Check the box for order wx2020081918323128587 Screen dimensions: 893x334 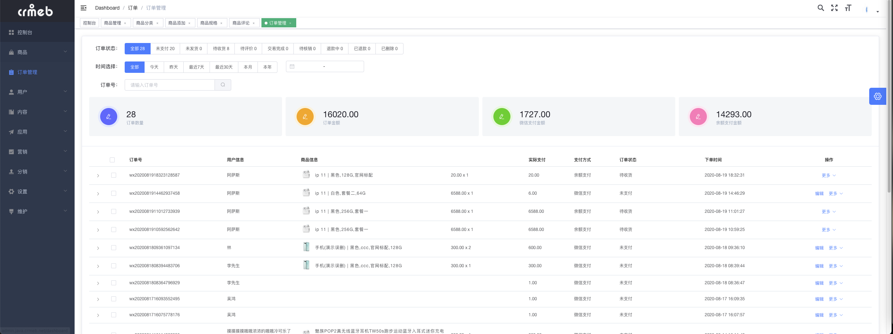tap(114, 175)
